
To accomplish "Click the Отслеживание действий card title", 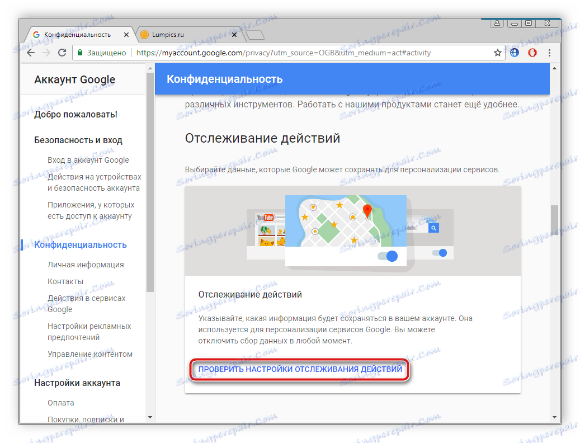I will (x=250, y=294).
